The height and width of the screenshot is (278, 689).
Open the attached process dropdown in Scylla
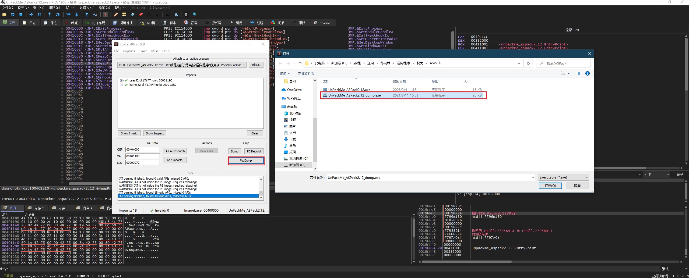tap(244, 65)
